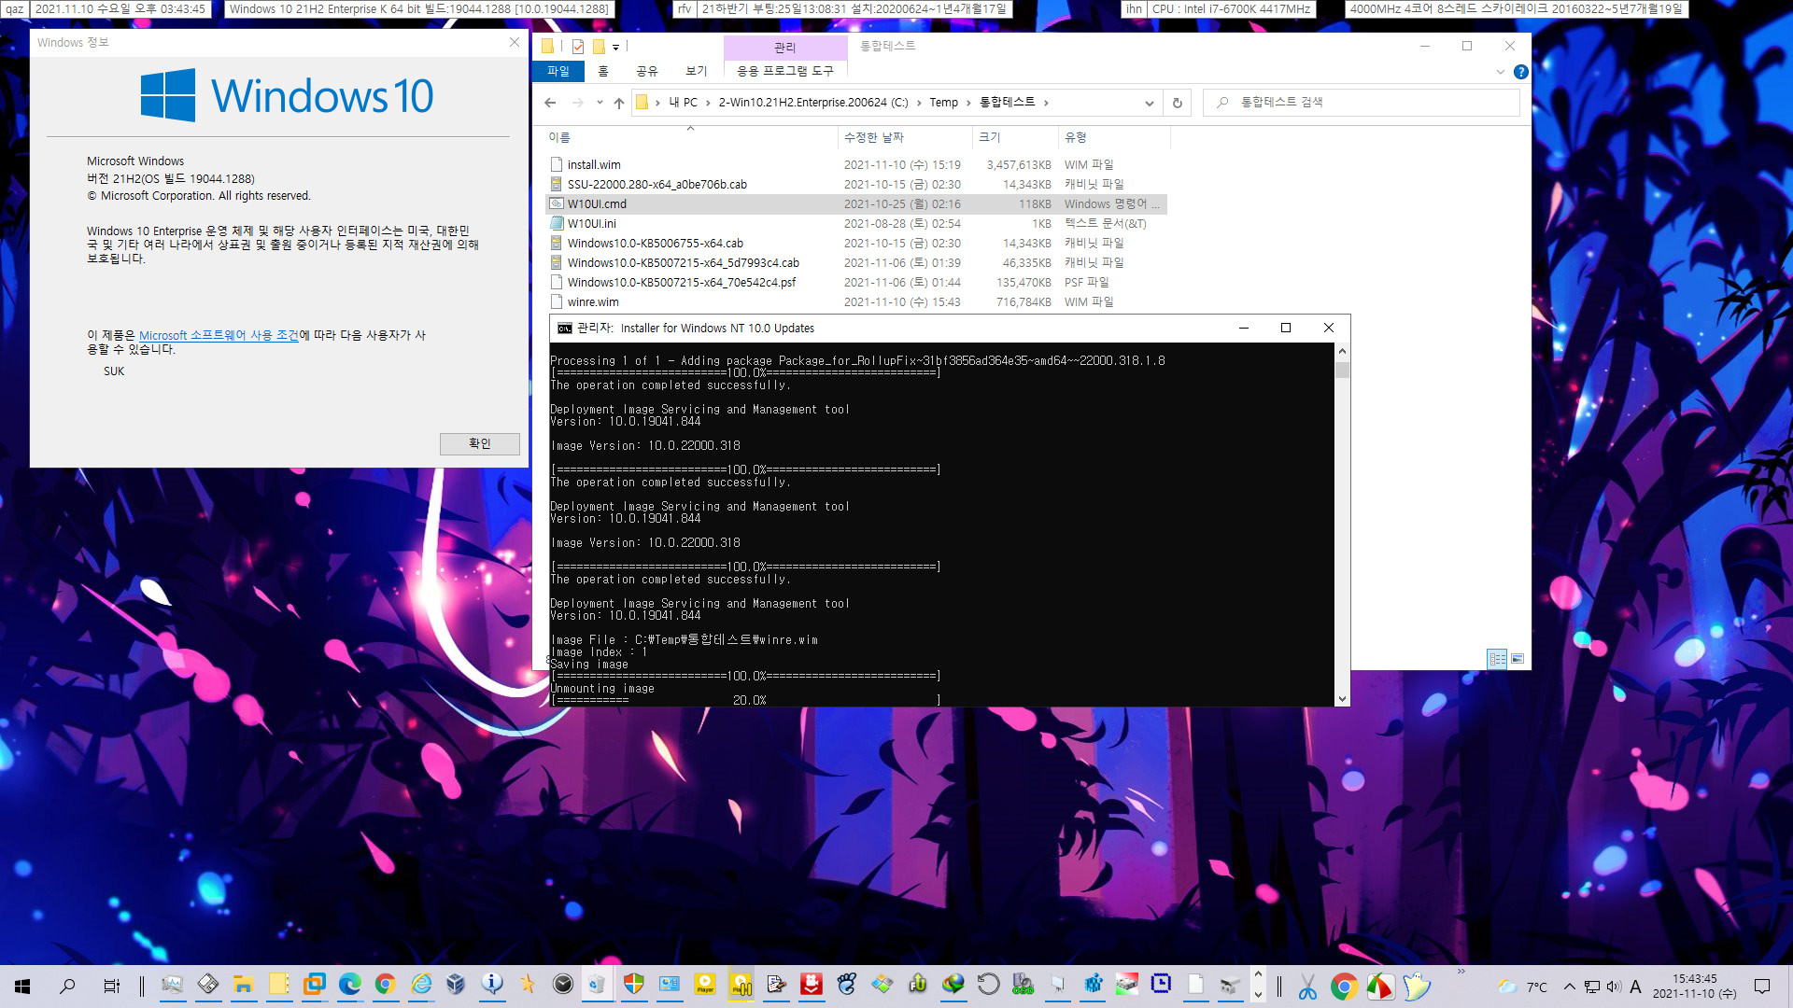The height and width of the screenshot is (1008, 1793).
Task: Sort files by 크기 column header
Action: point(1014,137)
